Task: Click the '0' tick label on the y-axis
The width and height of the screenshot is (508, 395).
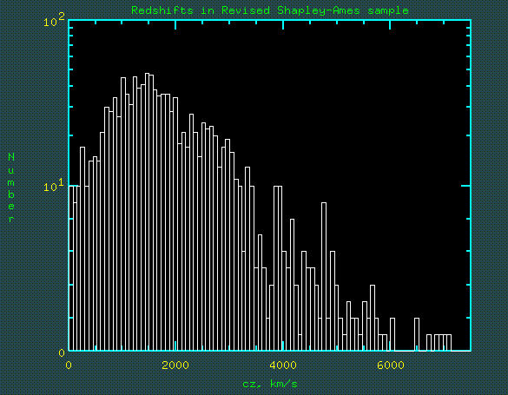Action: (62, 353)
